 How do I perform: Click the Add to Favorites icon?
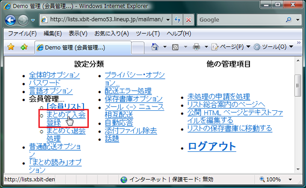click(x=24, y=47)
